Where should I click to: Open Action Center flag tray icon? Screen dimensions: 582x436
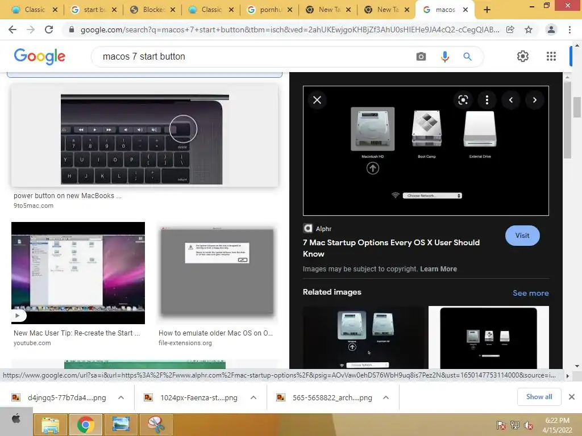(501, 425)
